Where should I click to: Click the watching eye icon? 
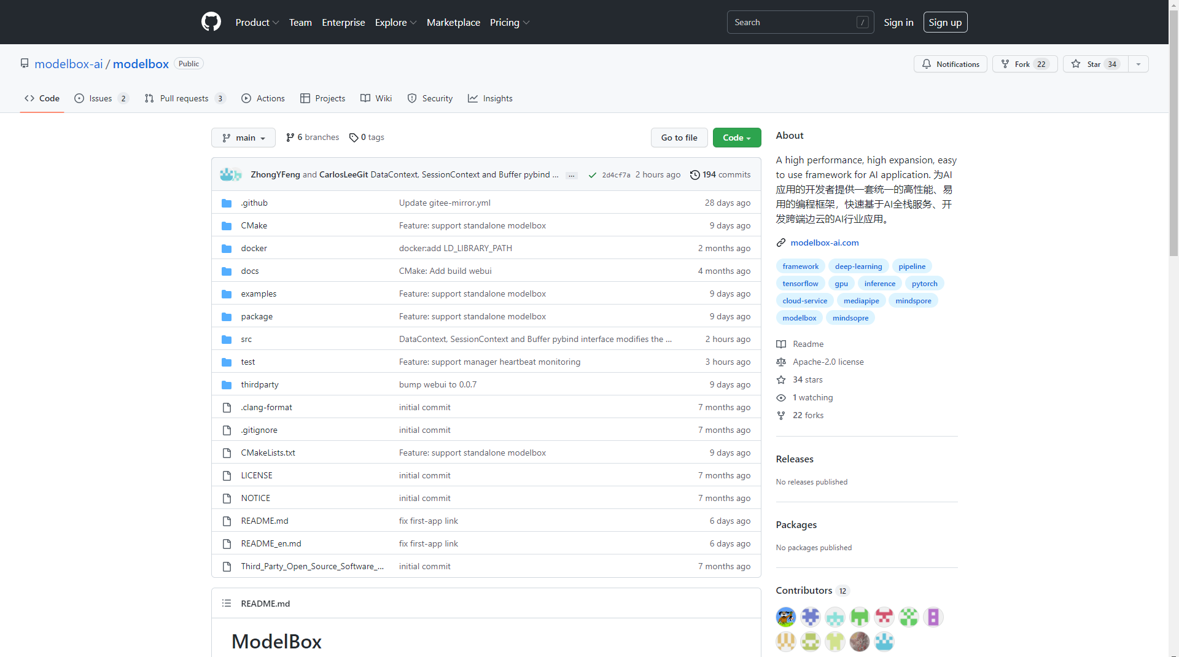pyautogui.click(x=781, y=398)
